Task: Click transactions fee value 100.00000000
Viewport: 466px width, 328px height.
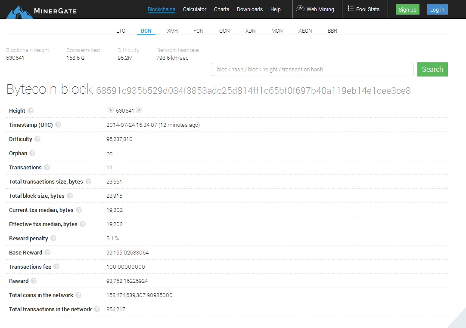Action: coord(126,267)
